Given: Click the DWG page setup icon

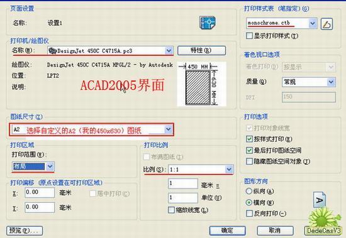Looking at the screenshot, I should (x=208, y=23).
